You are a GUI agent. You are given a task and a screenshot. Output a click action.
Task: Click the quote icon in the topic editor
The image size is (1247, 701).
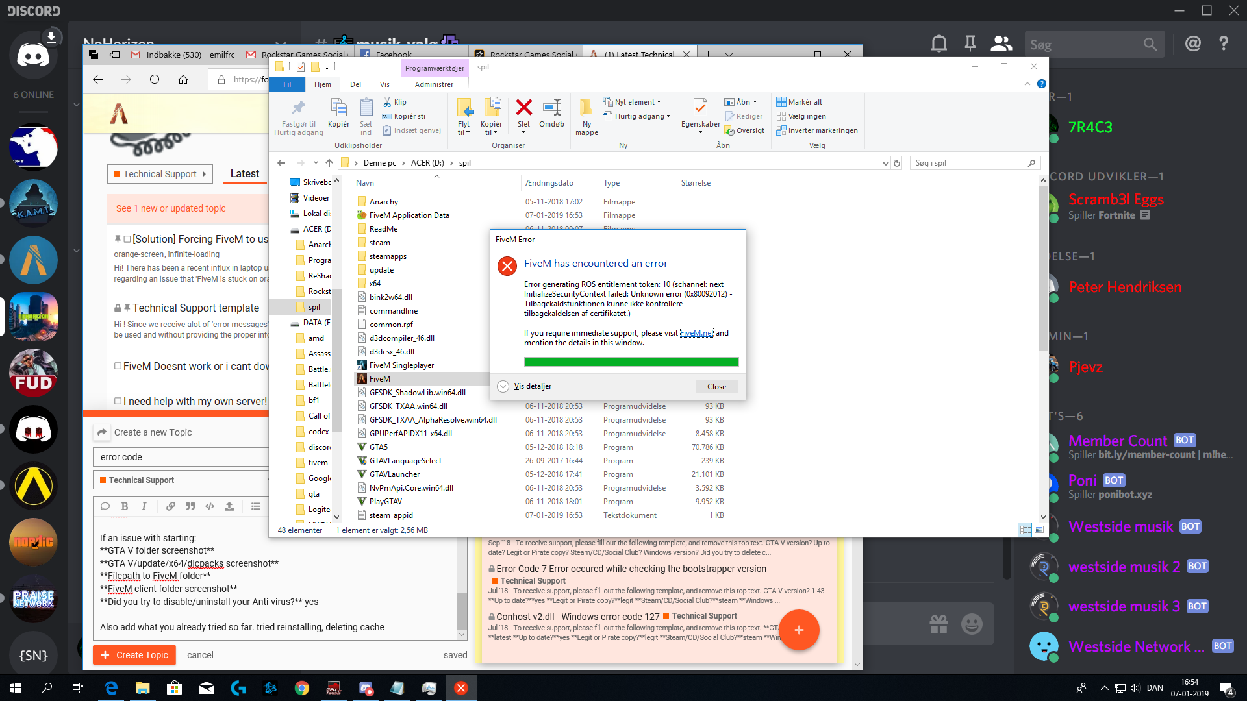pyautogui.click(x=190, y=506)
